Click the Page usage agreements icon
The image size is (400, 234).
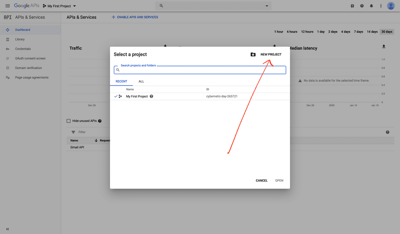(x=7, y=78)
